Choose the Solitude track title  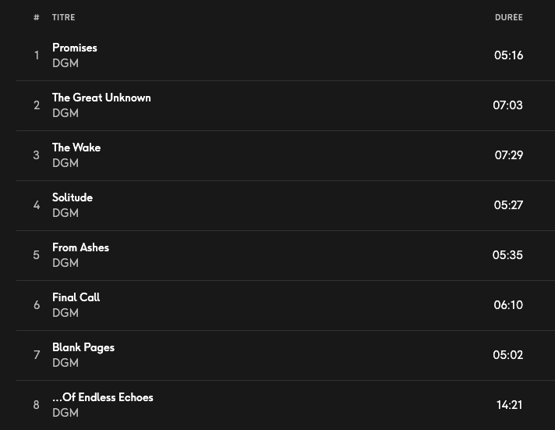[x=72, y=197]
